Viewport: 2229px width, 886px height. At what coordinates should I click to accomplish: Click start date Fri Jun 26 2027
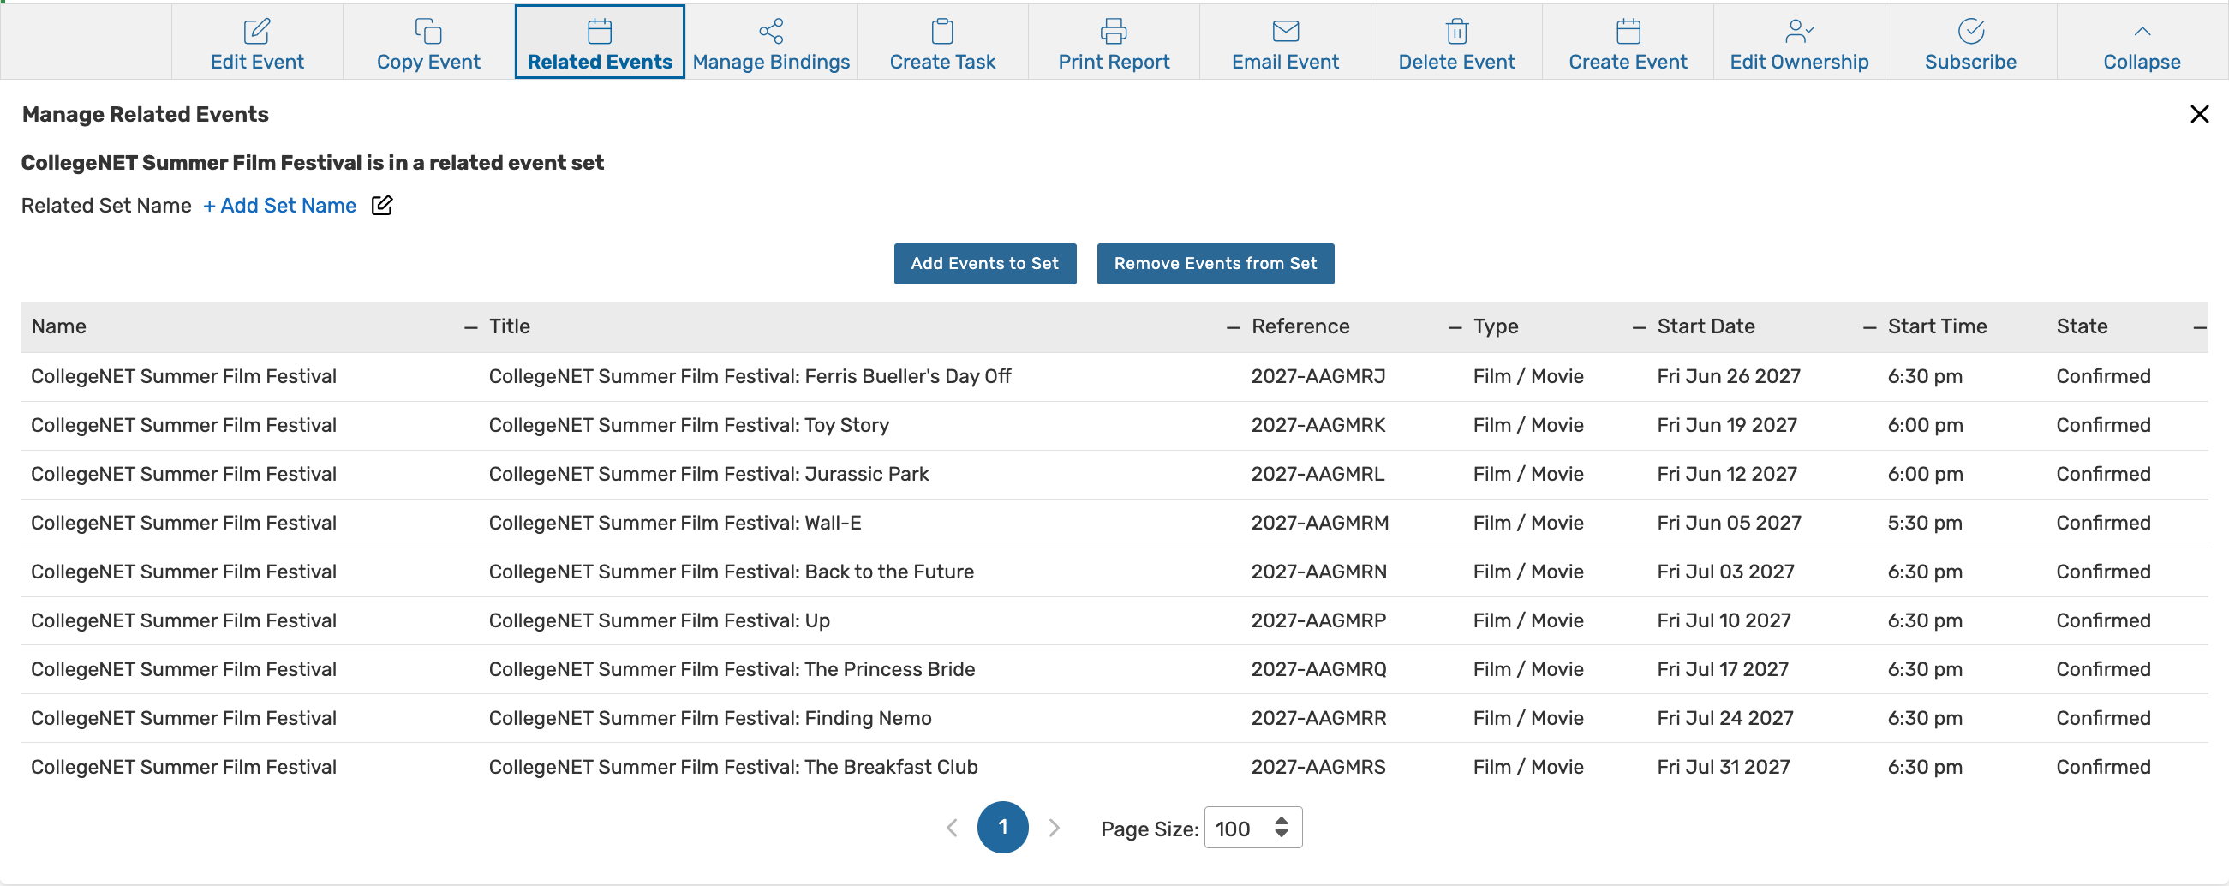click(x=1729, y=376)
